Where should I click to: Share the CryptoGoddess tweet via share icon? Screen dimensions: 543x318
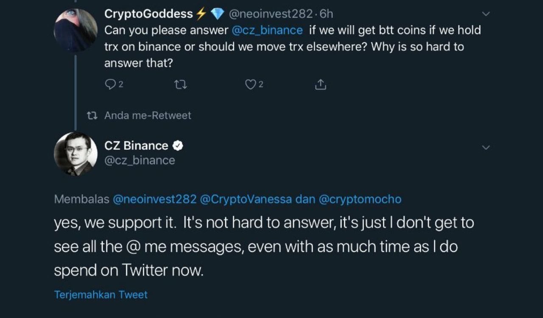[321, 85]
